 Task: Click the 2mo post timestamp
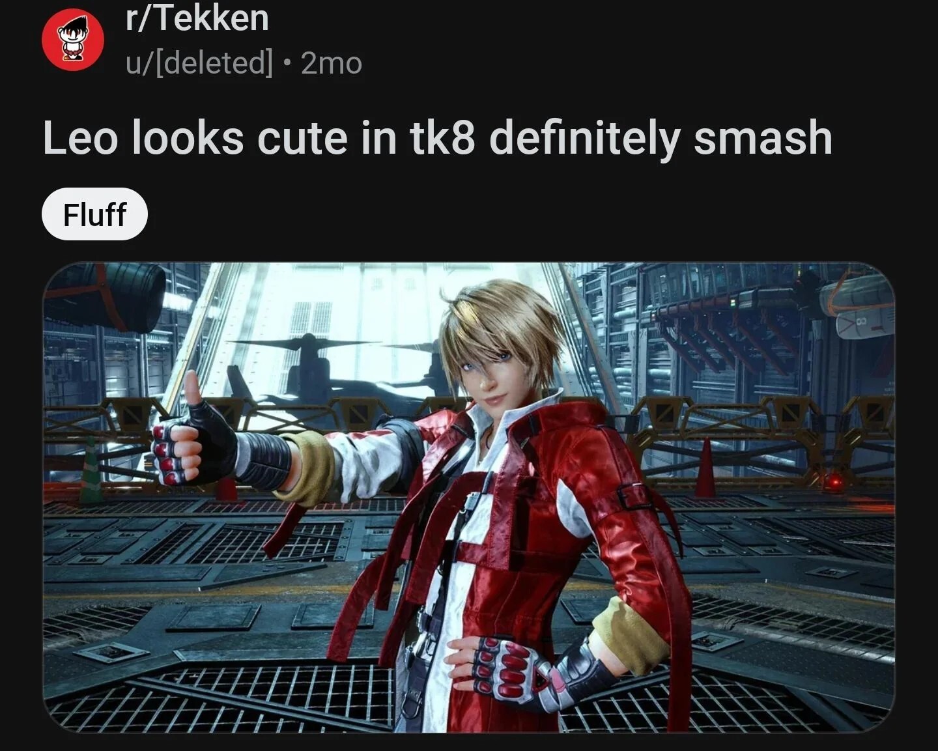[x=332, y=63]
